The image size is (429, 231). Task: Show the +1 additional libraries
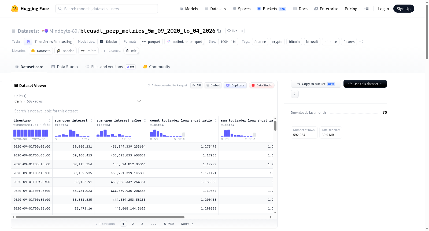103,51
